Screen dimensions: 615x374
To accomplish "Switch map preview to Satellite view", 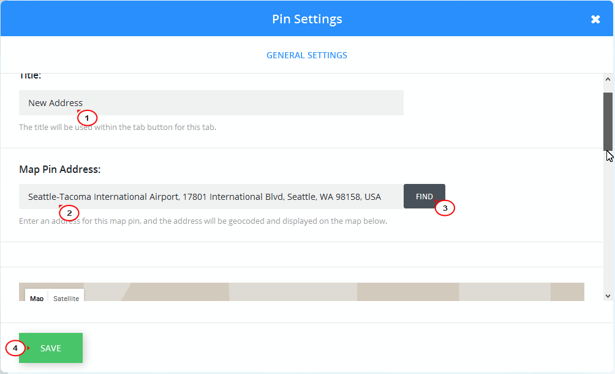I will [x=66, y=298].
